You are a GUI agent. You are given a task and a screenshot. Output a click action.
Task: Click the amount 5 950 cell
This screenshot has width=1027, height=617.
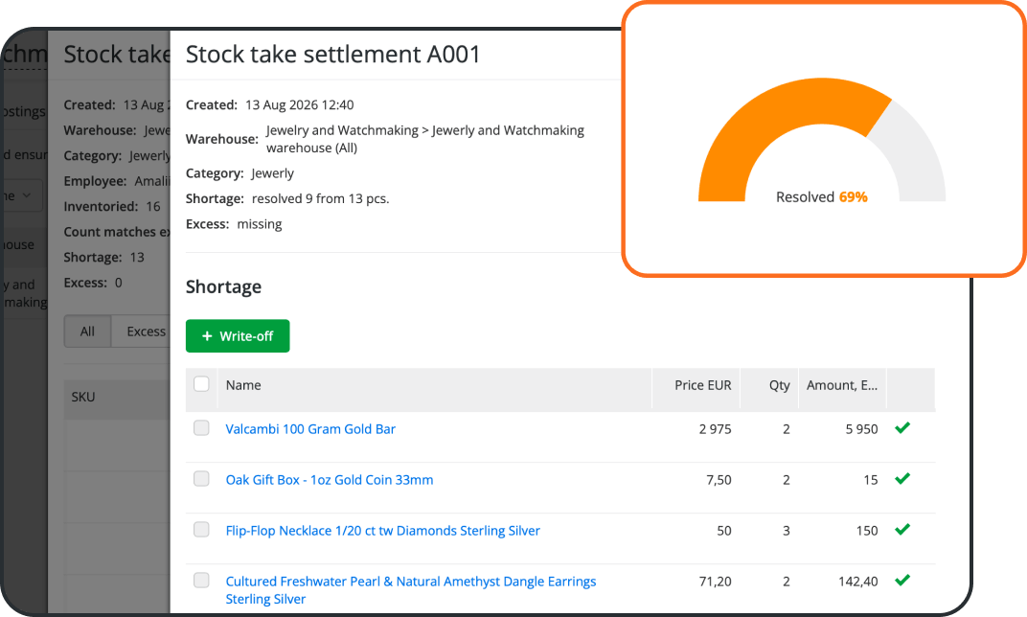pos(861,429)
